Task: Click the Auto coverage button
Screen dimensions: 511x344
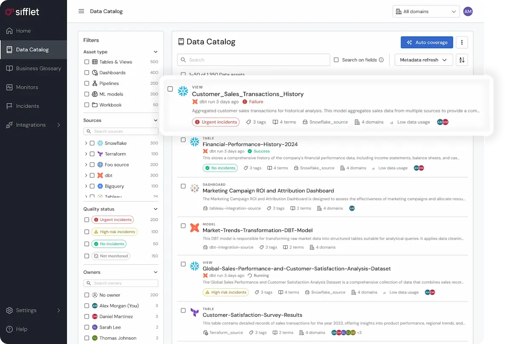Action: click(x=427, y=42)
